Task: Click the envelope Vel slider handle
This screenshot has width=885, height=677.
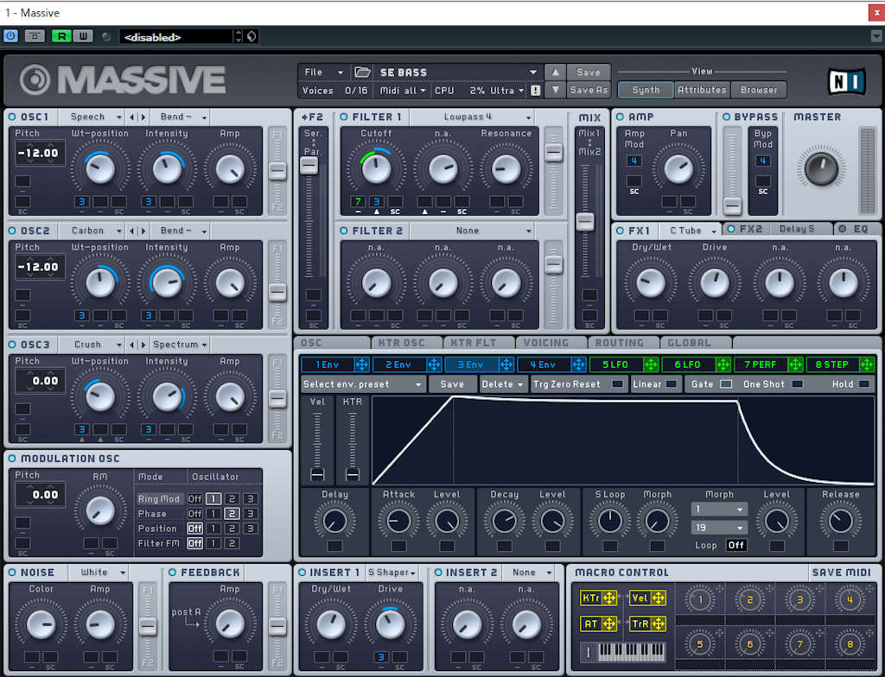Action: (x=317, y=474)
